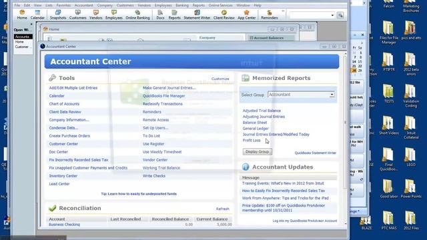
Task: Open General Ledger memorized report
Action: pos(256,129)
